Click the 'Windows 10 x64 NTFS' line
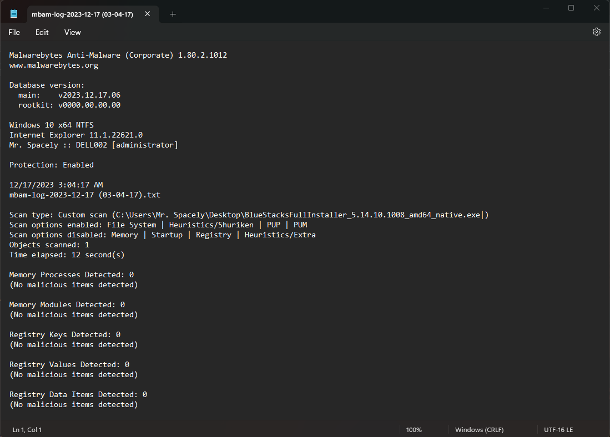The width and height of the screenshot is (610, 437). click(52, 125)
